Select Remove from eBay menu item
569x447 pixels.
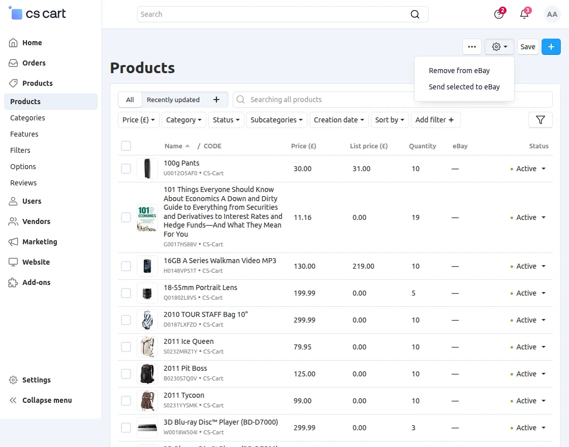[459, 71]
